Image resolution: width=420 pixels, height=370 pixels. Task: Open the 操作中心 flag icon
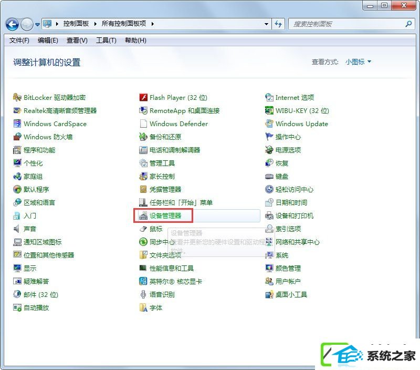[269, 137]
